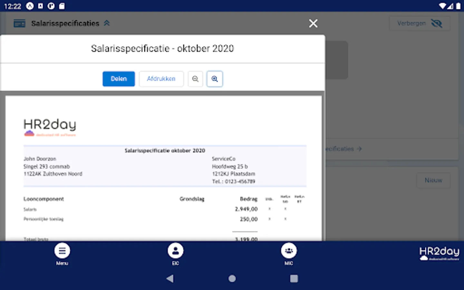The width and height of the screenshot is (464, 290).
Task: Click 1122AK Zuithoven Noord postal line
Action: tap(53, 174)
